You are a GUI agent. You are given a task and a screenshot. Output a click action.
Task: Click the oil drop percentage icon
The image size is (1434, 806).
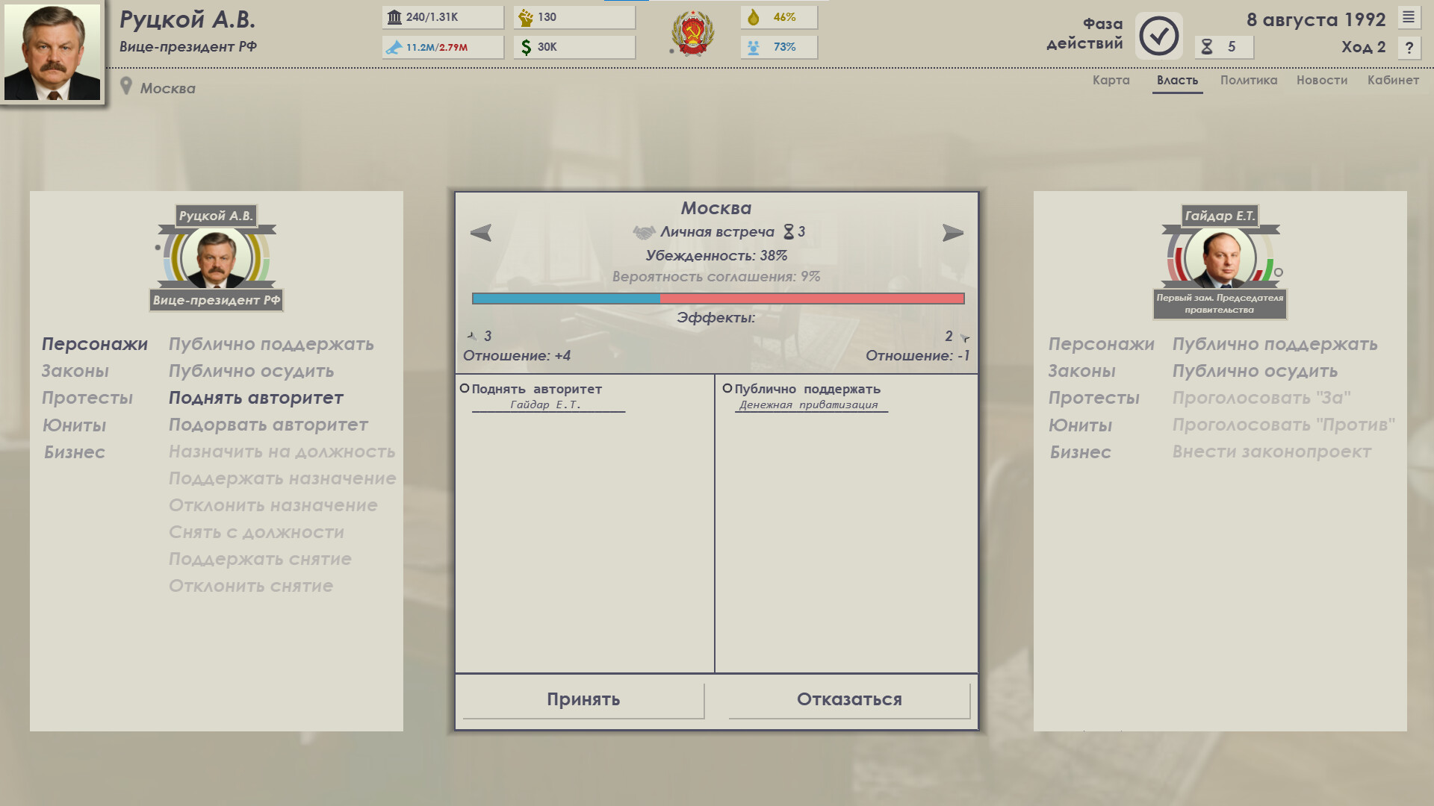[753, 17]
